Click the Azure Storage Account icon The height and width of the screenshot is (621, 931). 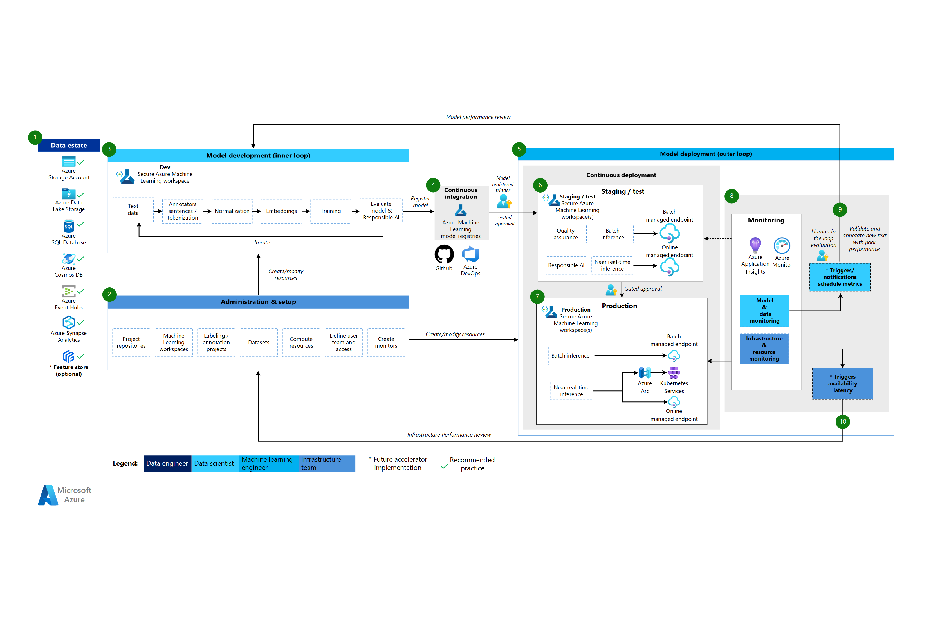click(x=68, y=161)
